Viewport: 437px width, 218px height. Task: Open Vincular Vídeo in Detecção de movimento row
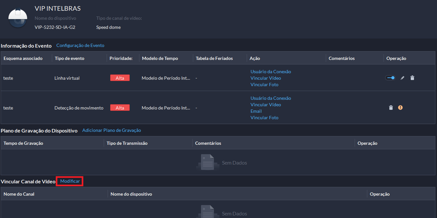pyautogui.click(x=266, y=105)
